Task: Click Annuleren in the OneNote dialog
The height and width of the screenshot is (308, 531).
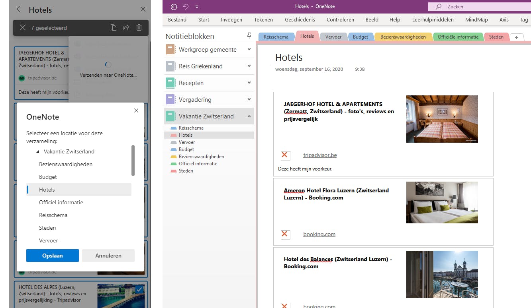Action: [x=108, y=256]
